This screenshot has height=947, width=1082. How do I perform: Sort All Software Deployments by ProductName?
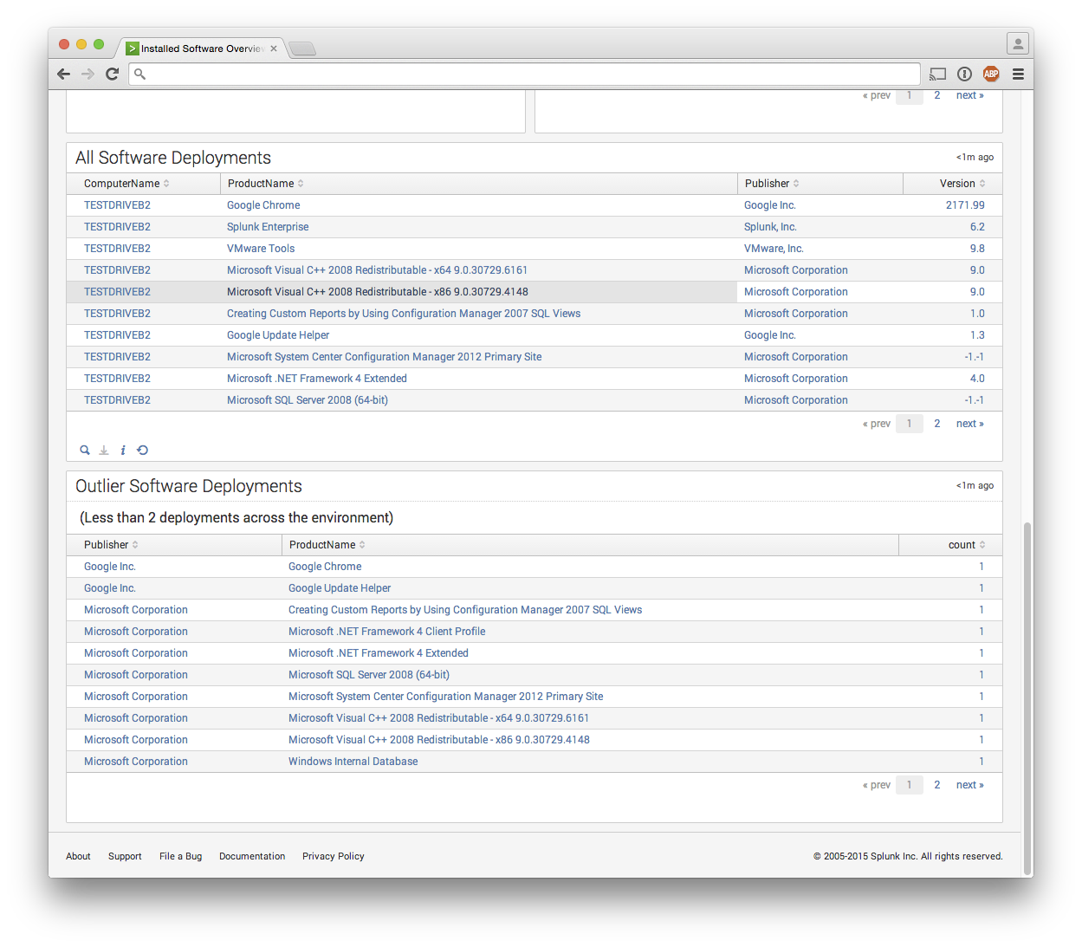pyautogui.click(x=266, y=184)
